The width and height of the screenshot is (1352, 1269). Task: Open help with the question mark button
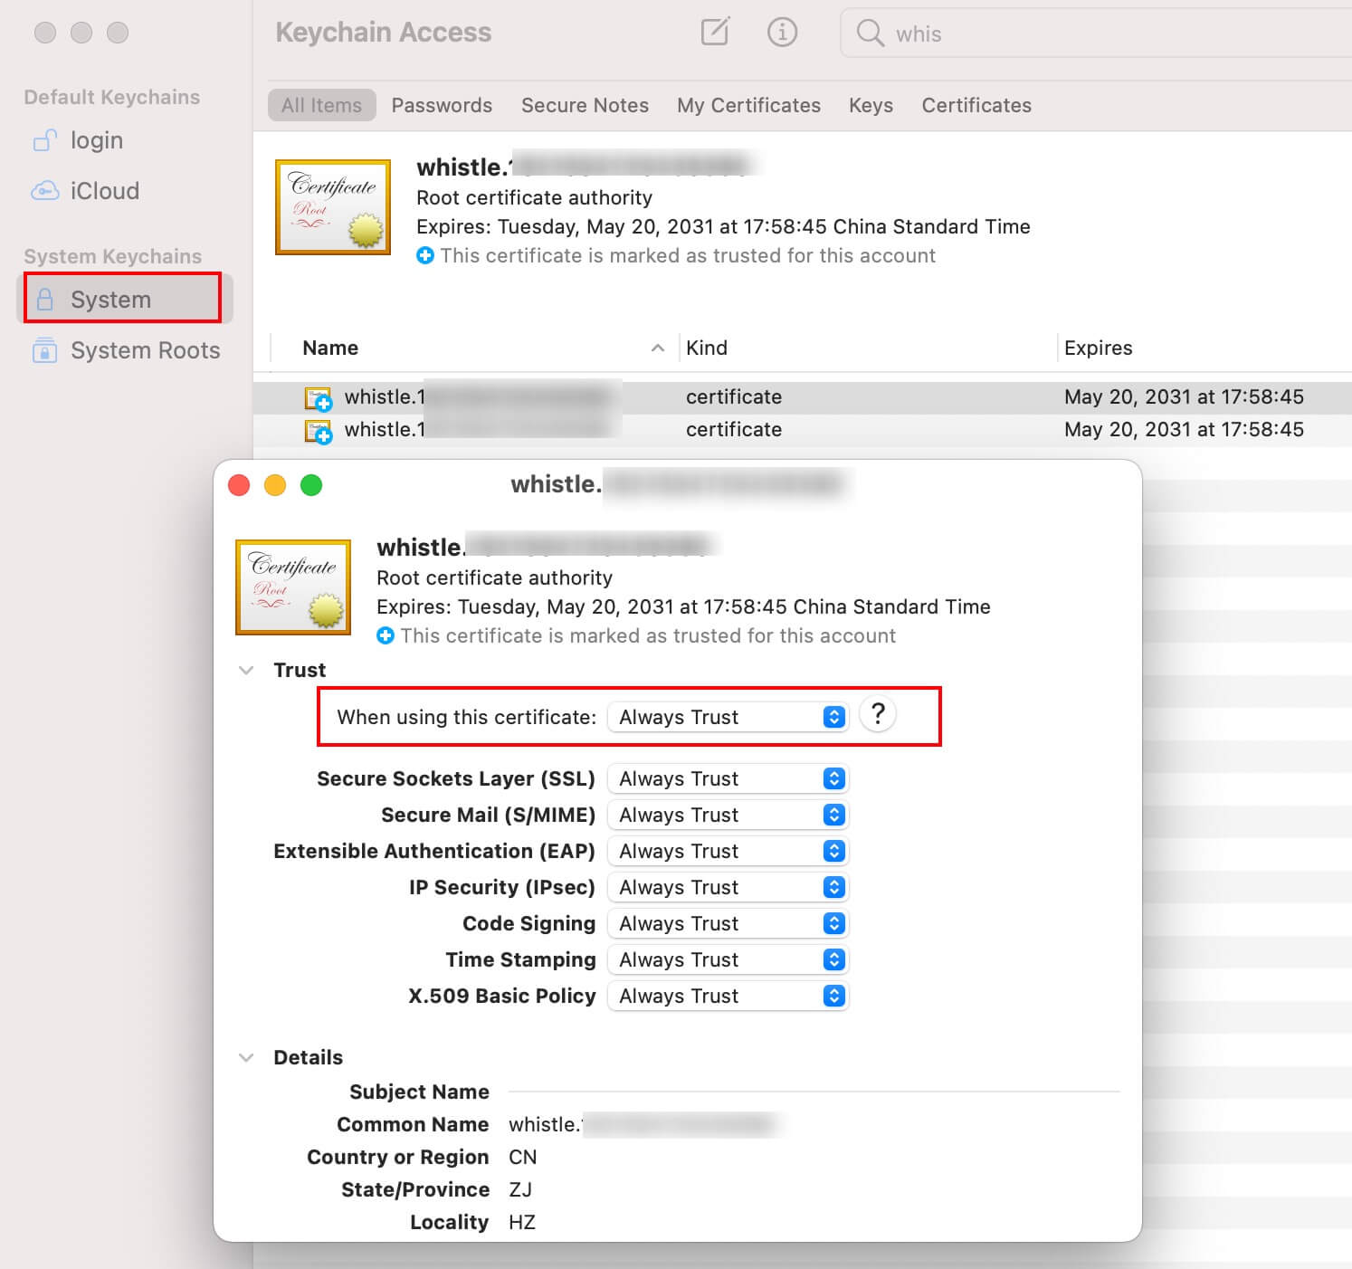tap(877, 714)
